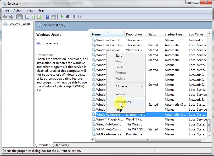Click the horizontal scrollbar thumb

pos(148,140)
